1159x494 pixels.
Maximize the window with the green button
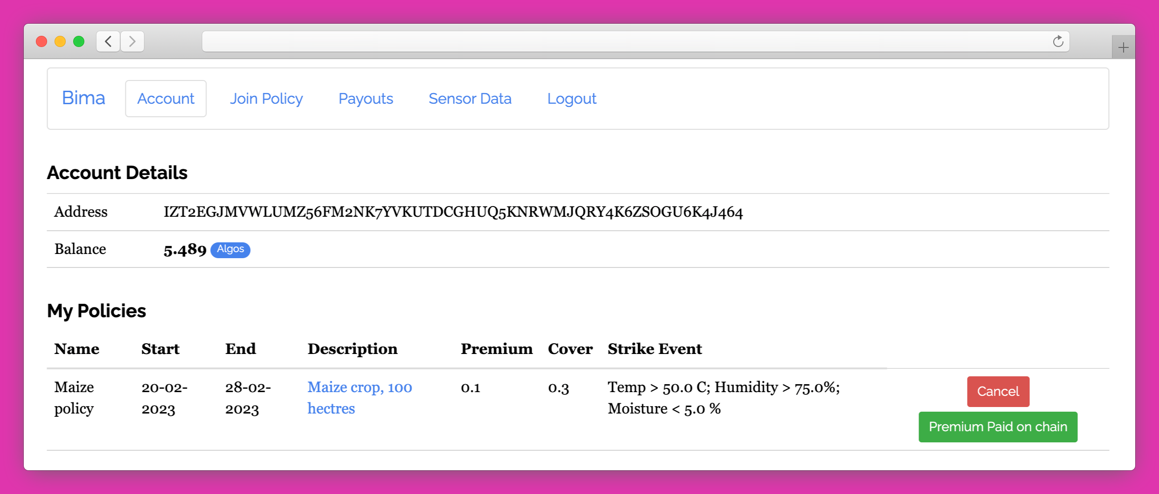pos(79,41)
